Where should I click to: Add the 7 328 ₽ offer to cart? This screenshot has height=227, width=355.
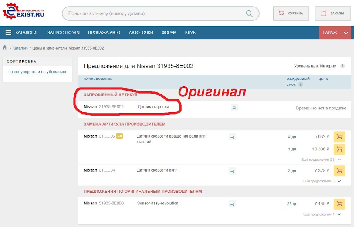point(339,171)
